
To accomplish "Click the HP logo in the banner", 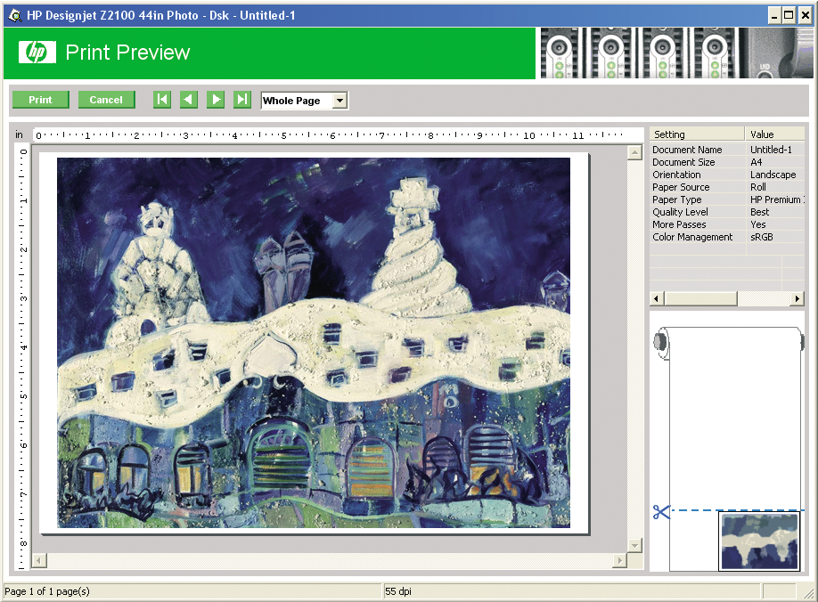I will pyautogui.click(x=37, y=53).
